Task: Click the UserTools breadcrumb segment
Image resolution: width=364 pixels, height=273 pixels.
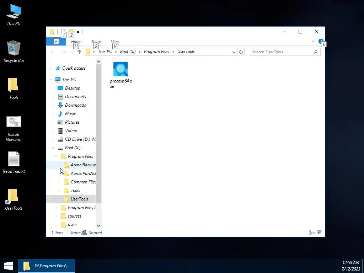Action: point(186,52)
